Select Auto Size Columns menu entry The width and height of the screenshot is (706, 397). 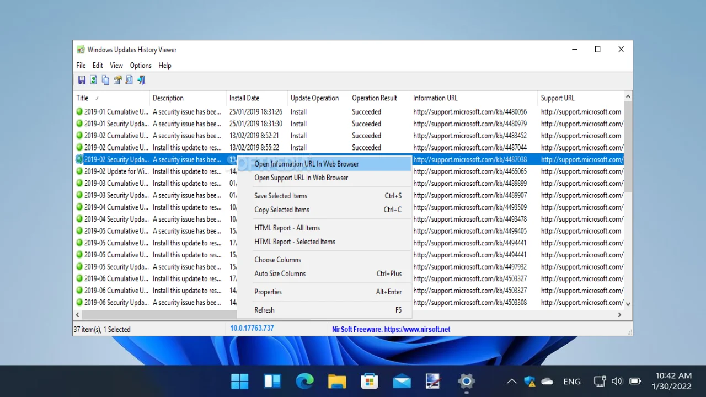pyautogui.click(x=324, y=273)
